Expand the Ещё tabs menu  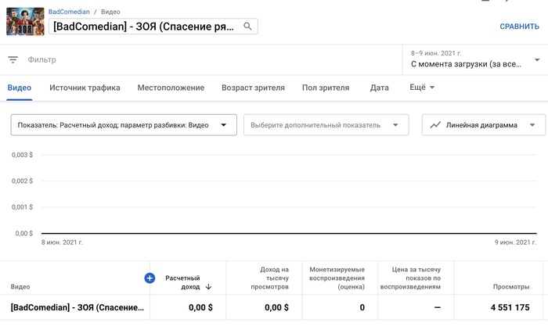[423, 88]
